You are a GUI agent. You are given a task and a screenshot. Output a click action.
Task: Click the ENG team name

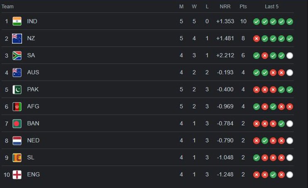33,174
